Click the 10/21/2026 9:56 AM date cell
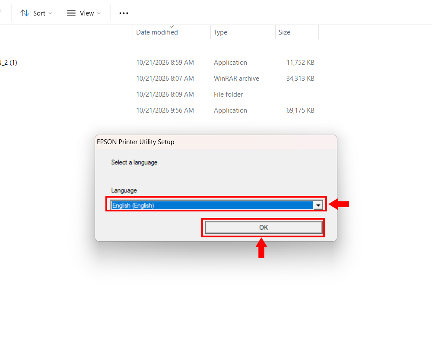 [165, 110]
